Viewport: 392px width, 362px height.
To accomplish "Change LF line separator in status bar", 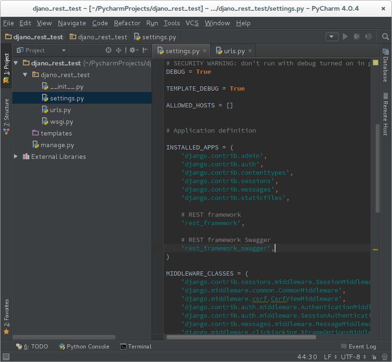I will (330, 357).
